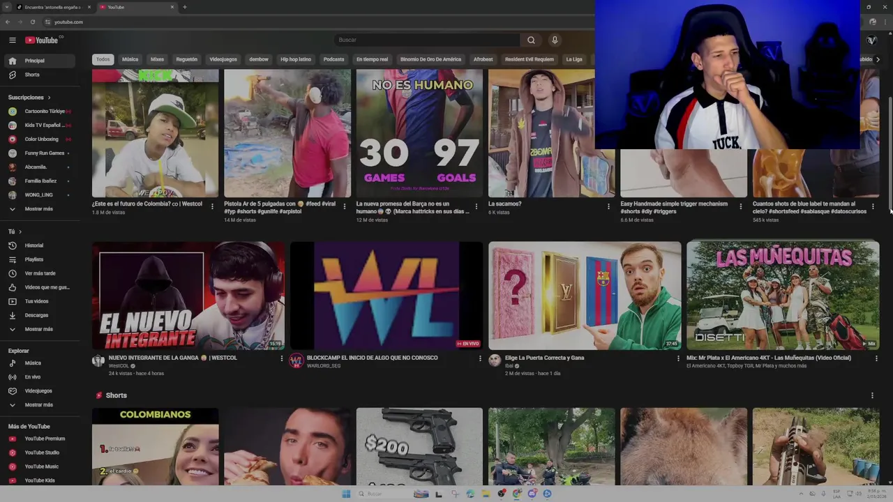This screenshot has width=893, height=502.
Task: Click the search magnifier button
Action: (x=531, y=40)
